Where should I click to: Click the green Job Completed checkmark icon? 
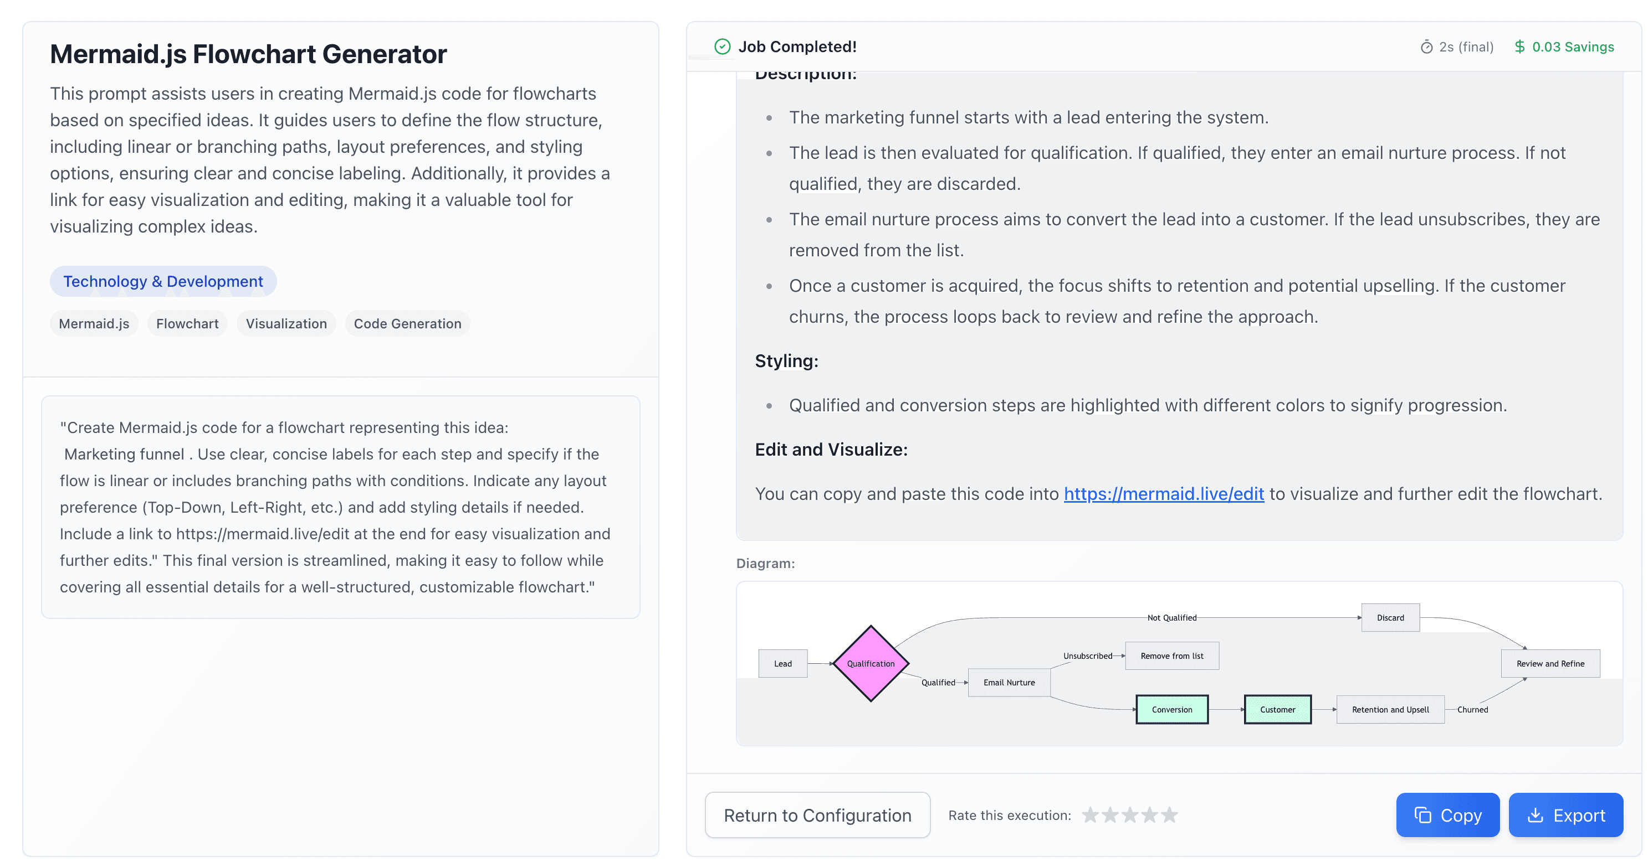722,47
